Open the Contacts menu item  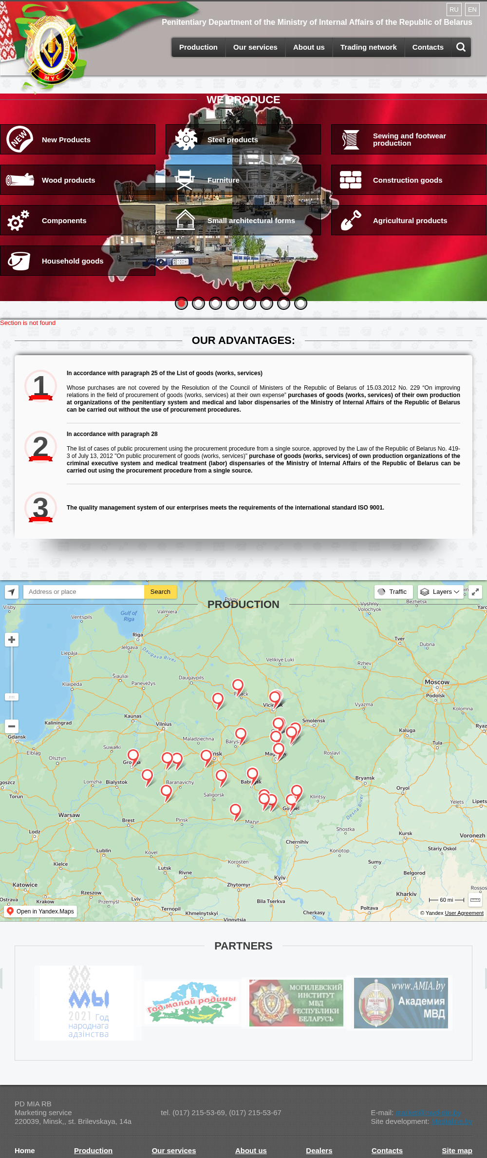[428, 47]
